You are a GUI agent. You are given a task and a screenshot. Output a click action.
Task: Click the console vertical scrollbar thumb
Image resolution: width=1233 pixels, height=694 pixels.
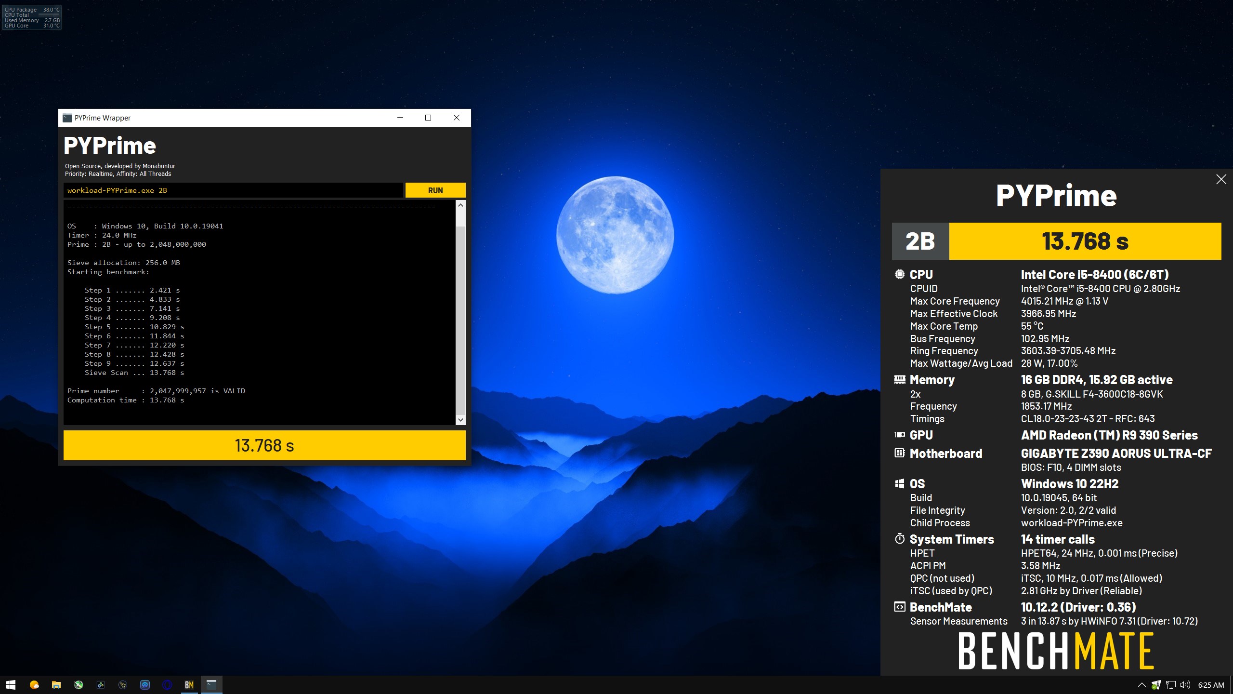click(460, 320)
